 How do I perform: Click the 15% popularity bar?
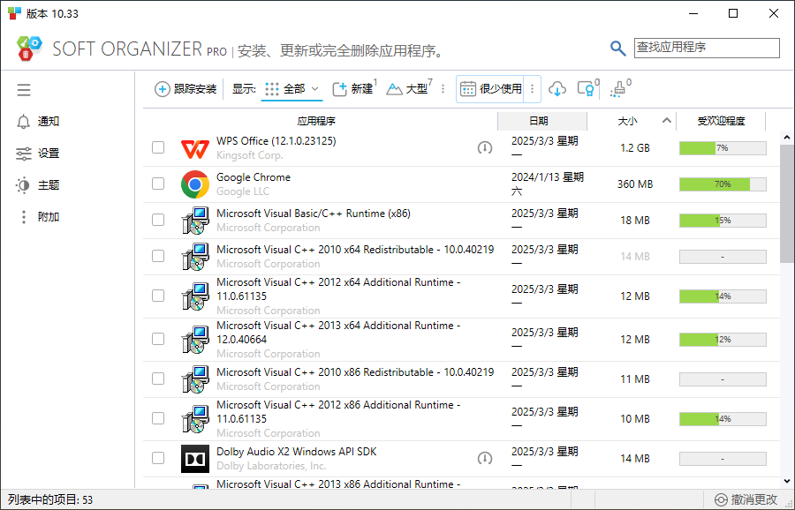click(723, 221)
